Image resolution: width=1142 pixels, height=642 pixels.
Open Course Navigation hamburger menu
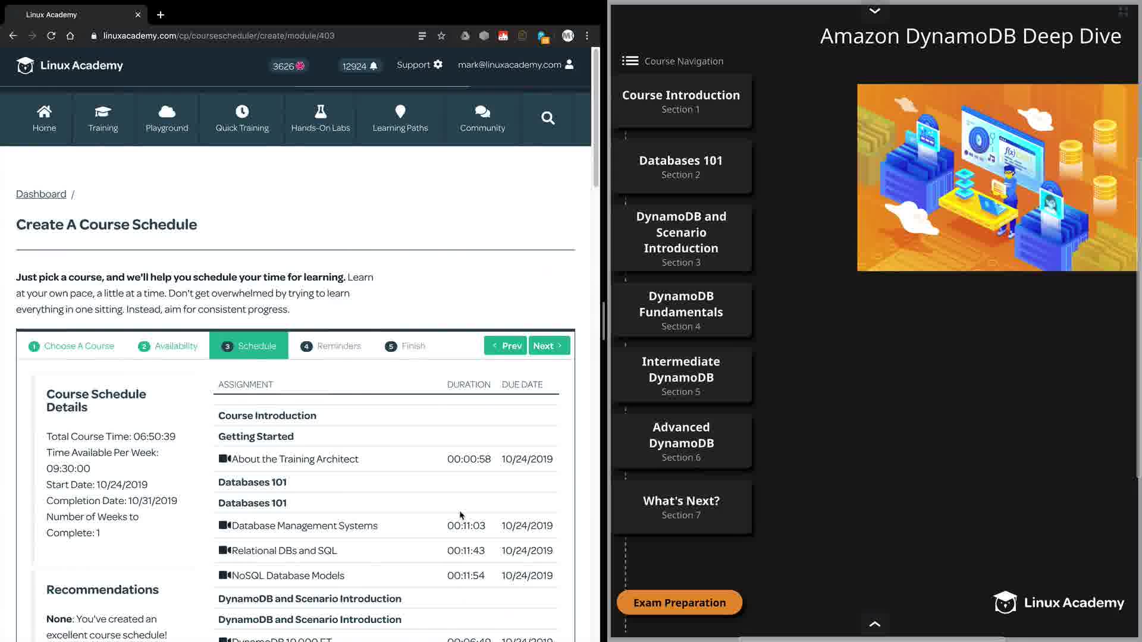[630, 61]
